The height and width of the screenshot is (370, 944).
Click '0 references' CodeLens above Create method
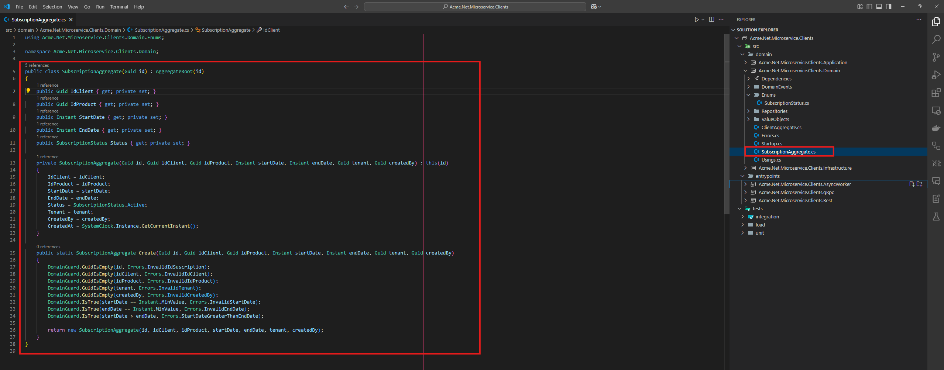48,247
